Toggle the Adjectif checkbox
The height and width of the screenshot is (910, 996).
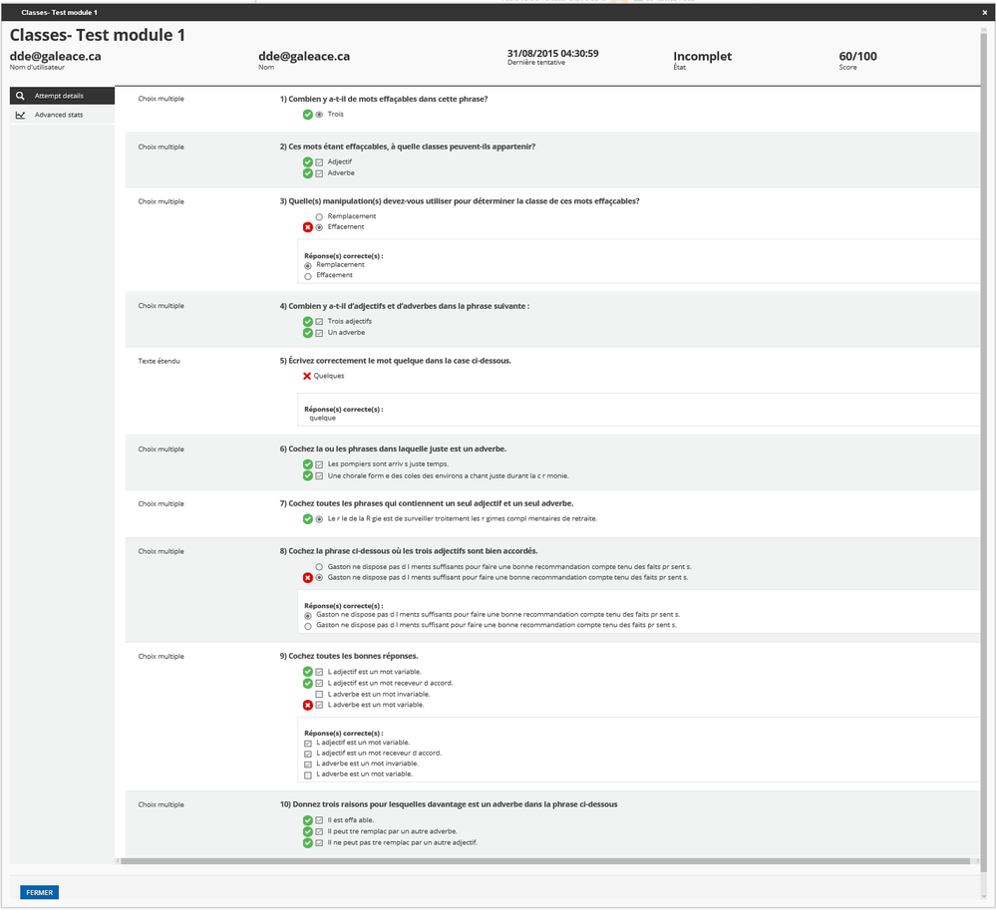[319, 161]
